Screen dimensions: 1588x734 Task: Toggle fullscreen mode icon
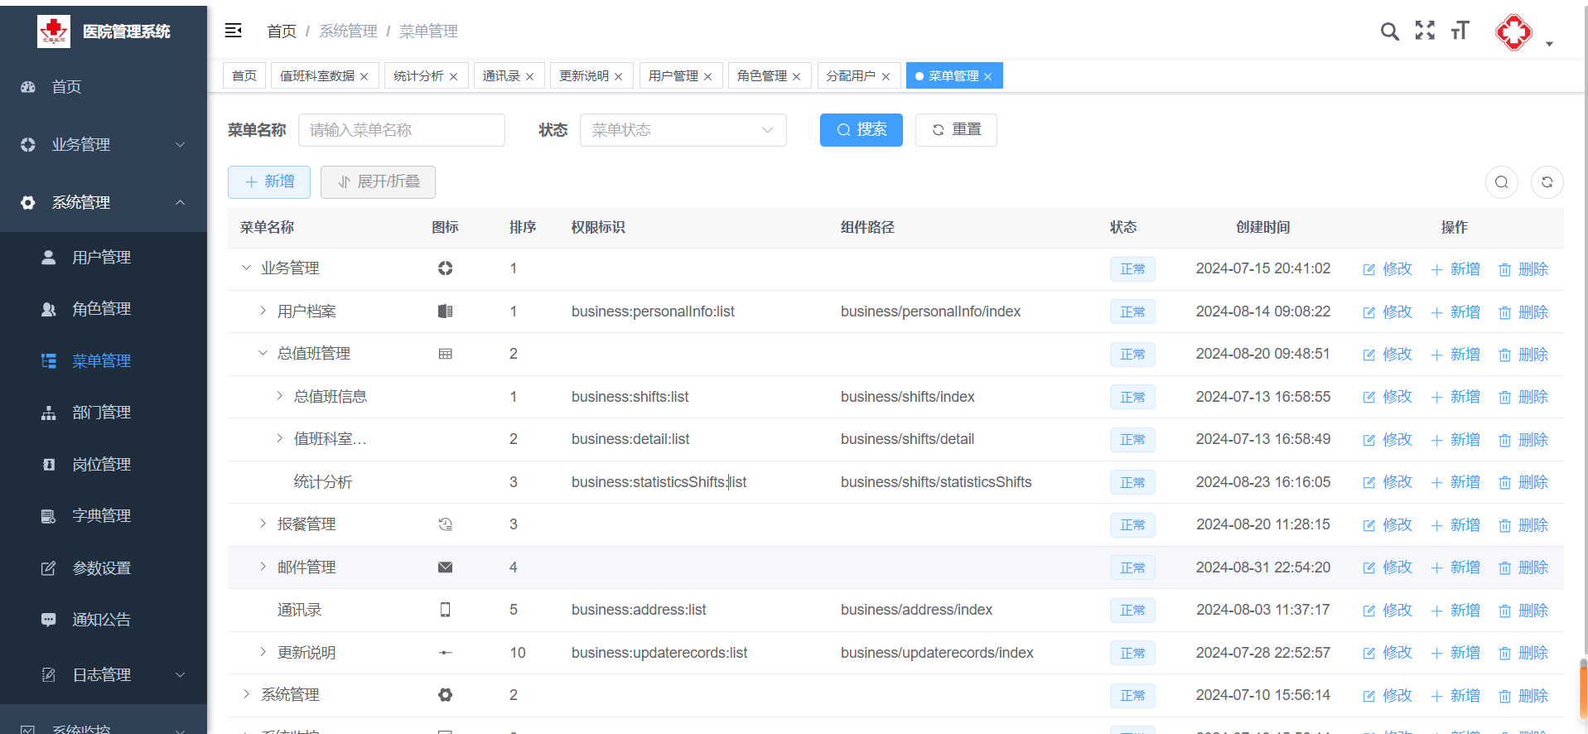point(1425,31)
